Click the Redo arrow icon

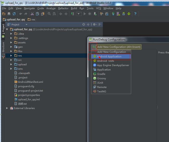(x=26, y=14)
